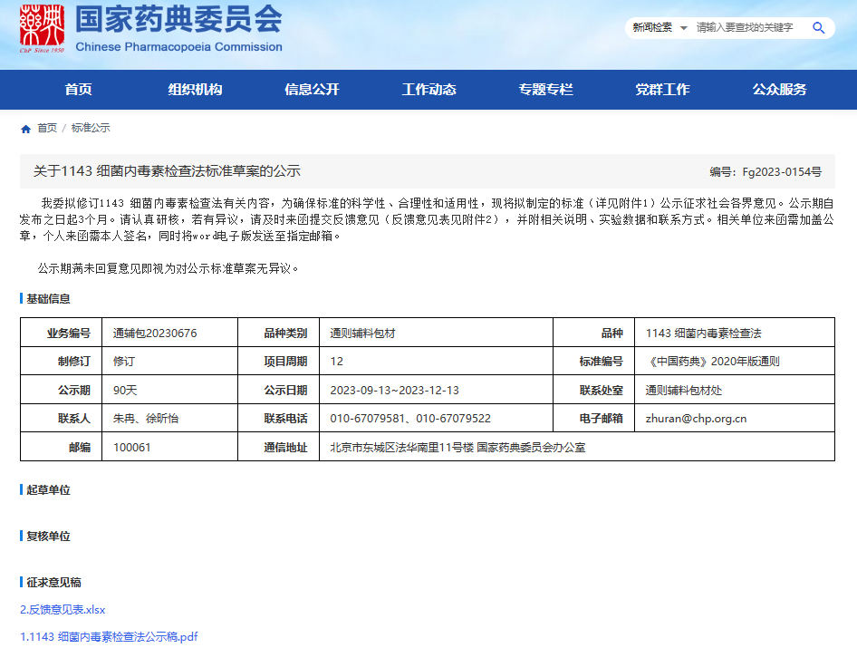
Task: Click the 基础信息 section heading
Action: (x=48, y=298)
